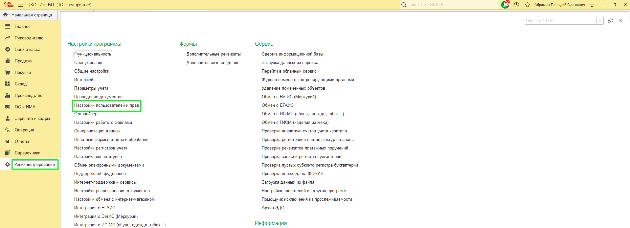Image resolution: width=630 pixels, height=228 pixels.
Task: Open Общие настройки
Action: click(x=92, y=71)
